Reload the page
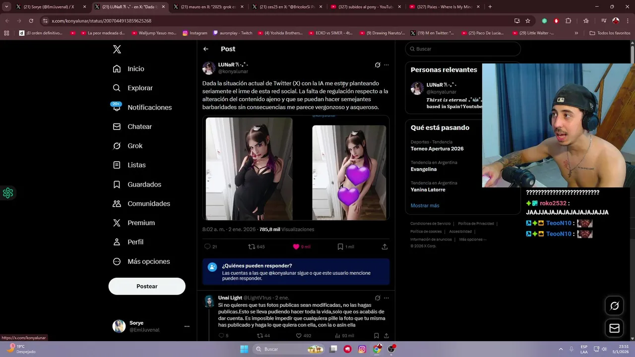 31,21
